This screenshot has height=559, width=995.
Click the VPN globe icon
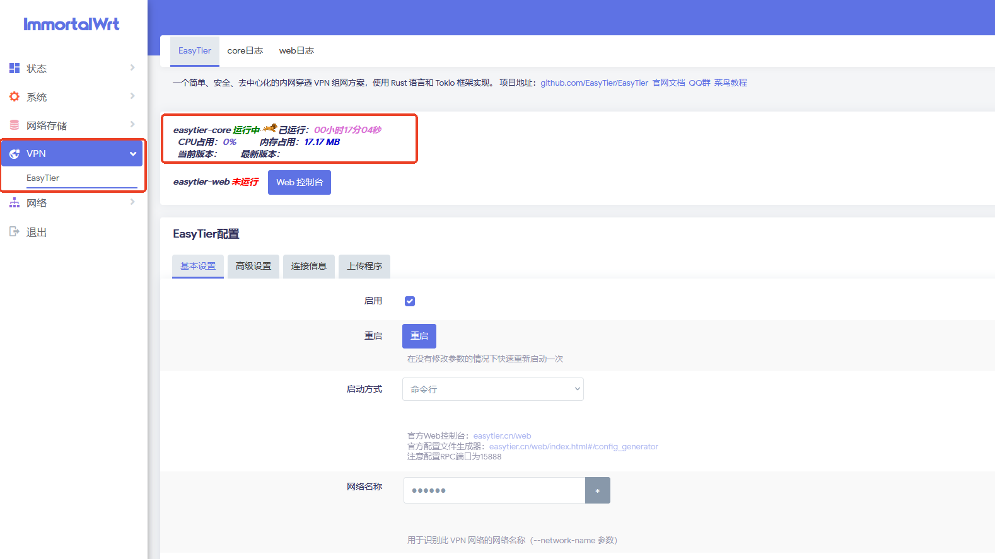pyautogui.click(x=15, y=153)
